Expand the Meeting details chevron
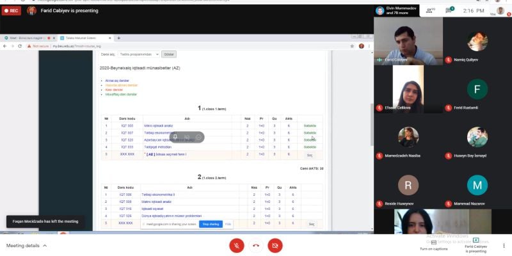Screen dimensions: 512x256 tap(45, 246)
